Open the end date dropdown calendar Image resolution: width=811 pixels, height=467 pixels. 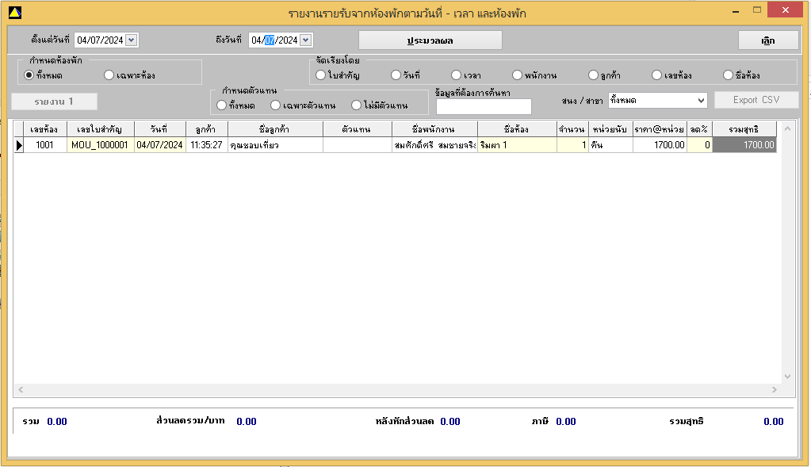(x=306, y=40)
